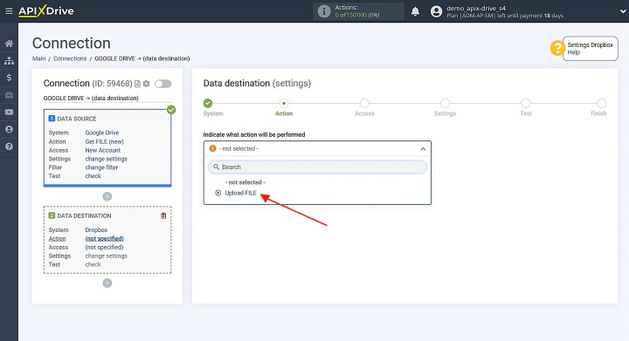Click the Data Source header

click(77, 119)
